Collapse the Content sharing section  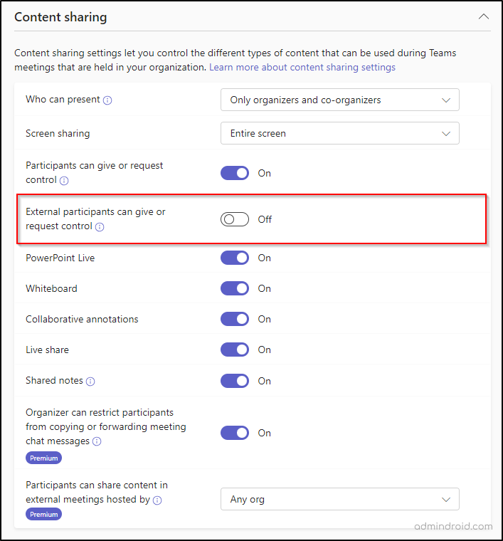[484, 16]
